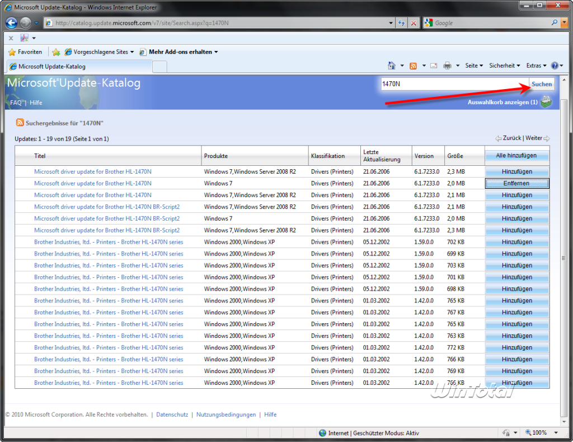This screenshot has height=442, width=573.
Task: Open the zoom level dropdown arrow
Action: [x=556, y=433]
